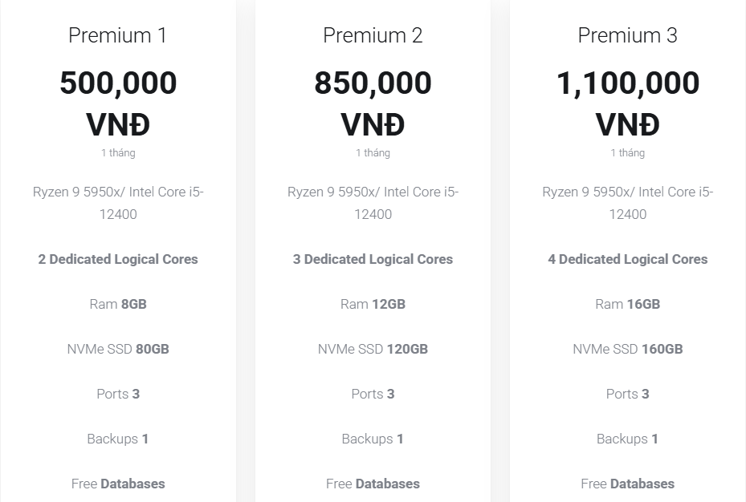This screenshot has width=746, height=502.
Task: Click the NVMe SSD 120GB line
Action: pyautogui.click(x=373, y=349)
